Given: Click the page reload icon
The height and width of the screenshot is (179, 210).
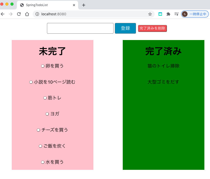Looking at the screenshot, I should pyautogui.click(x=19, y=14).
